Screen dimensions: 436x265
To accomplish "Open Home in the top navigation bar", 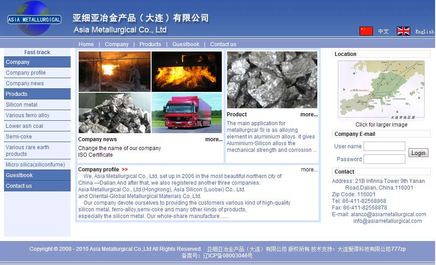I will pyautogui.click(x=86, y=44).
